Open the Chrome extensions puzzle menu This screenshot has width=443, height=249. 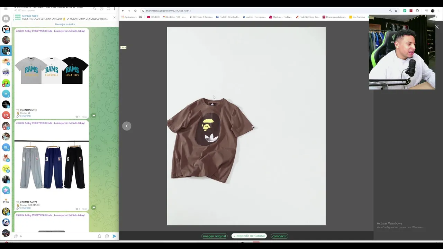(417, 11)
